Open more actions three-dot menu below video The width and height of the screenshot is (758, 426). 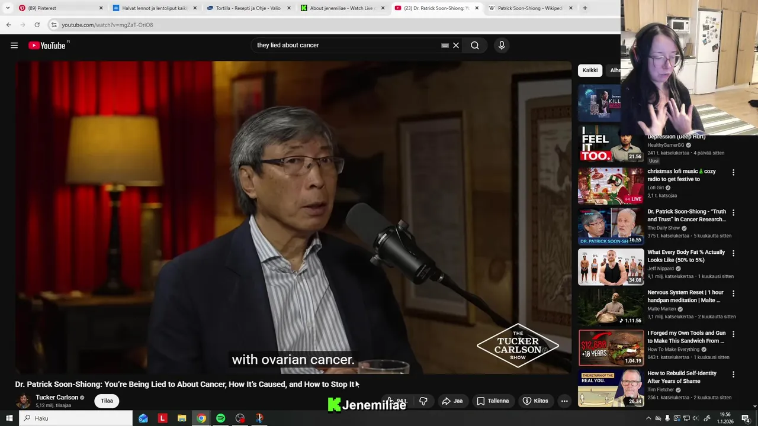[x=564, y=401]
